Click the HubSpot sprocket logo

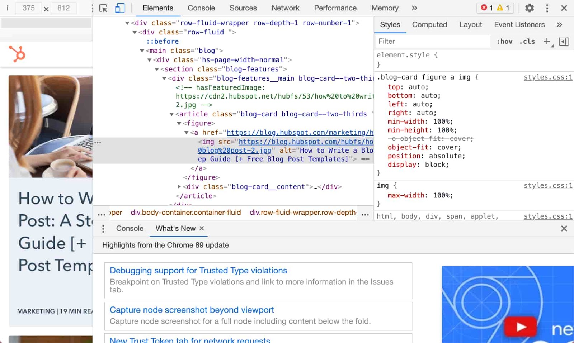pos(17,54)
